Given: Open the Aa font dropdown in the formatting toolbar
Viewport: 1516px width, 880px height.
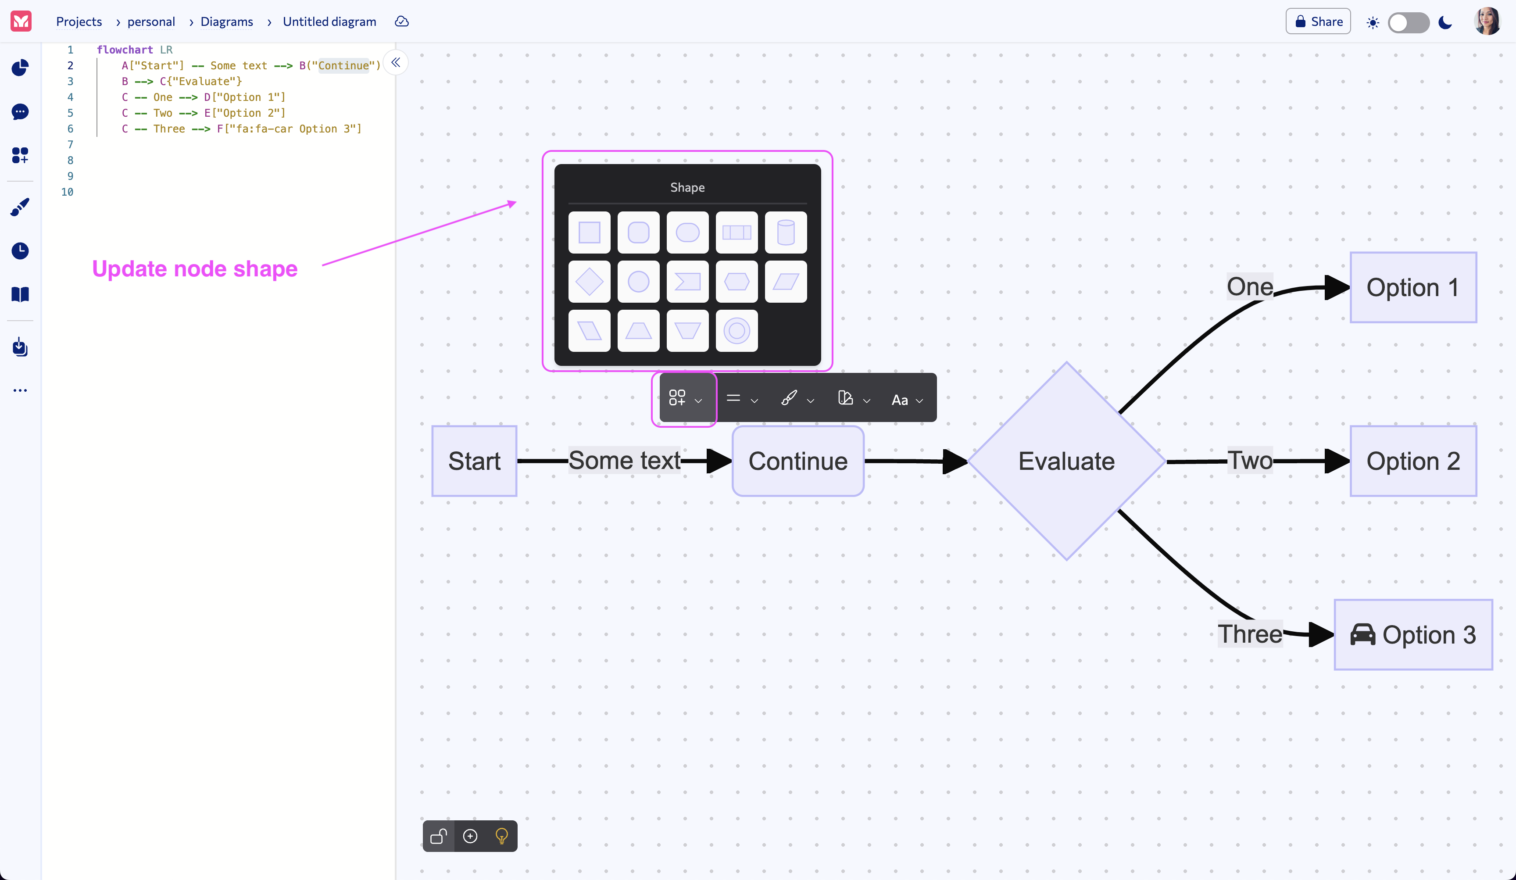Looking at the screenshot, I should coord(907,399).
